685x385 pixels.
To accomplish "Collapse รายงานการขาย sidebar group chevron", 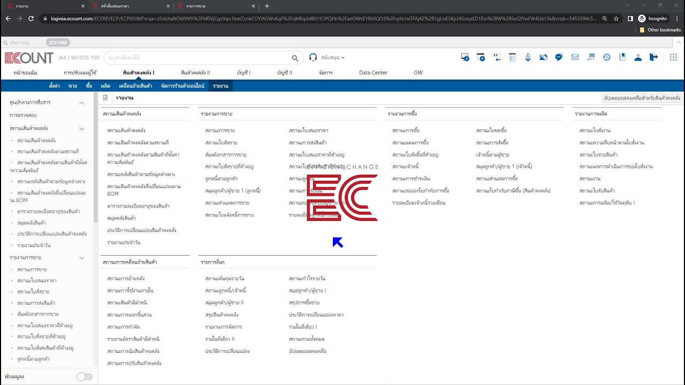I will (82, 258).
